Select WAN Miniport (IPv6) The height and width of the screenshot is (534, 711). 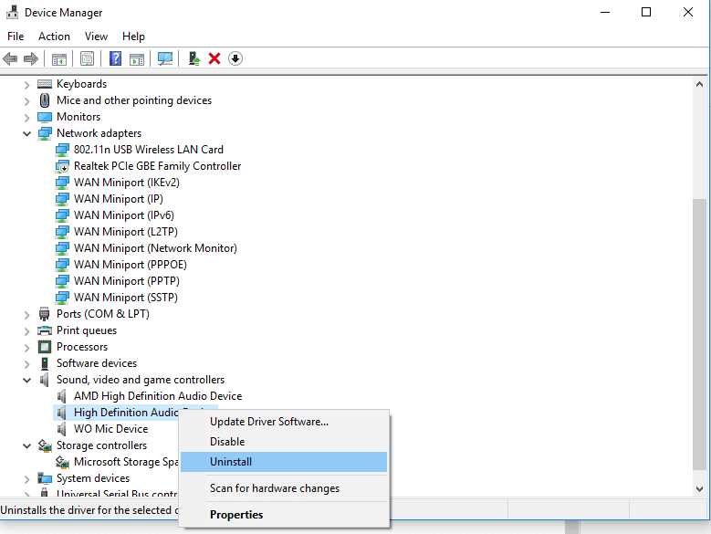pos(124,215)
